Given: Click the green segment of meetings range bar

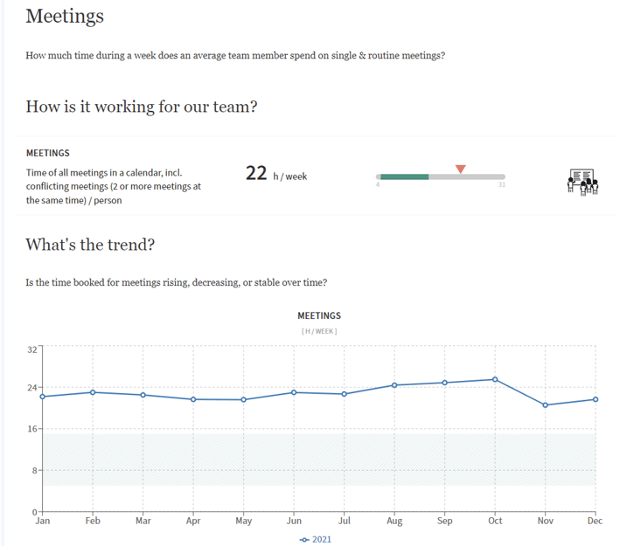Looking at the screenshot, I should pos(404,176).
